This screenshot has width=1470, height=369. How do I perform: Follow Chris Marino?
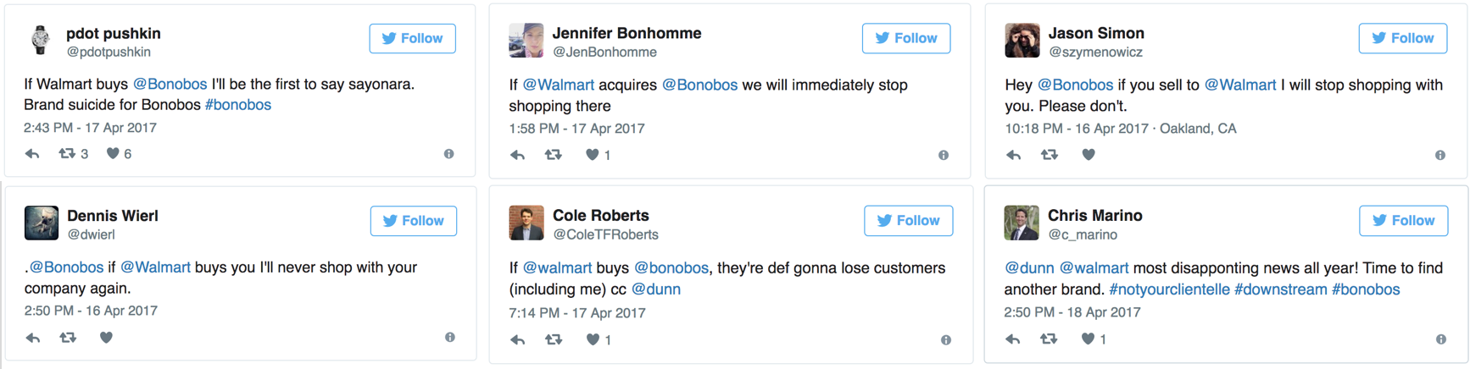coord(1402,221)
